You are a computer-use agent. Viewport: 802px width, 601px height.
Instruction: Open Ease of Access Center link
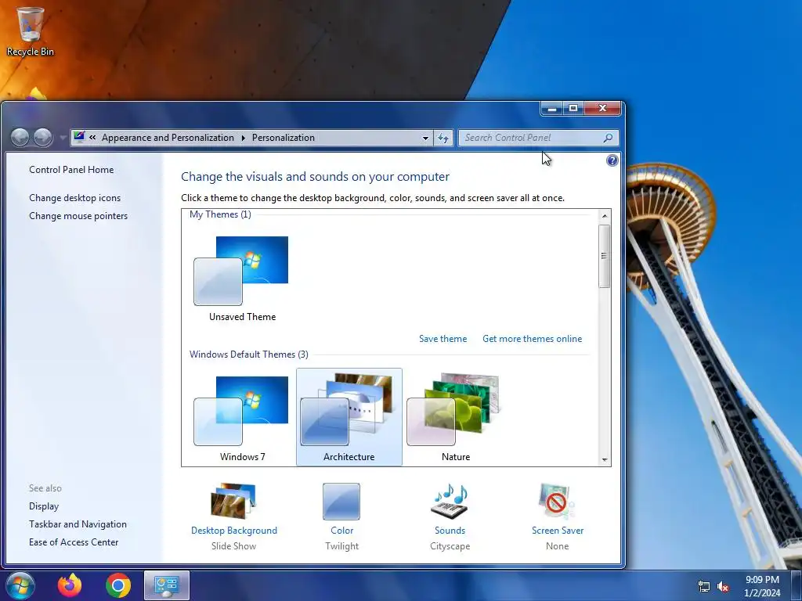coord(73,542)
